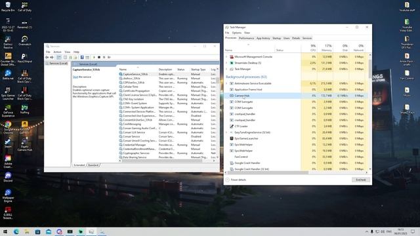Open the Epic Games Launcher desktop shortcut
The image size is (420, 236).
tap(8, 93)
